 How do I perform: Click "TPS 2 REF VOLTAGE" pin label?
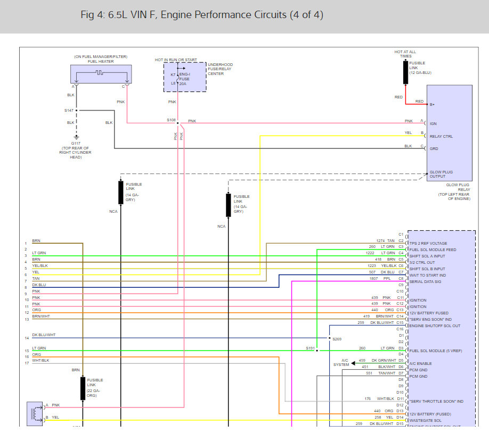pos(428,243)
